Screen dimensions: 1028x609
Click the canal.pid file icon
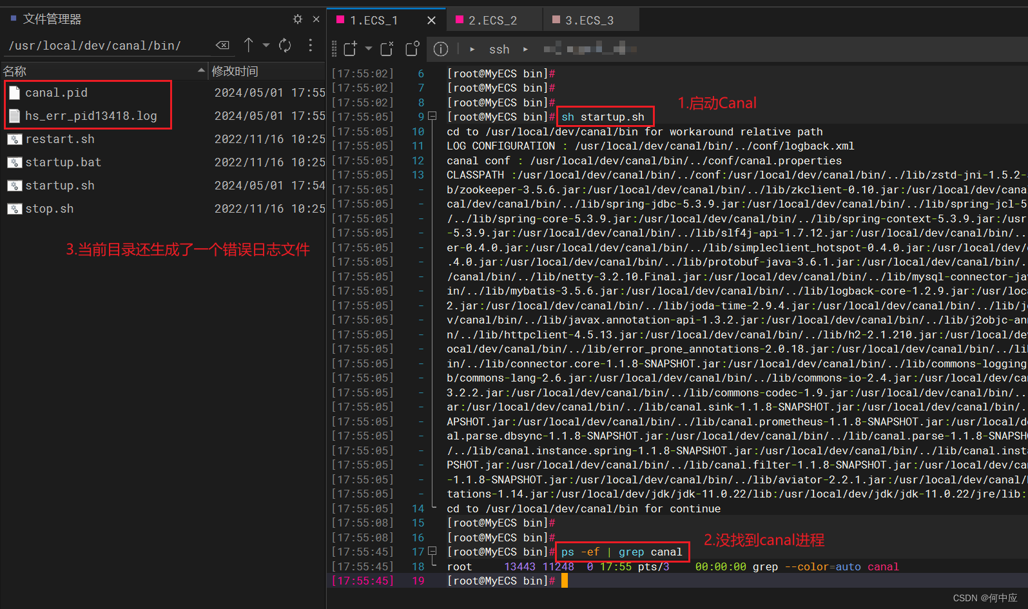(14, 93)
